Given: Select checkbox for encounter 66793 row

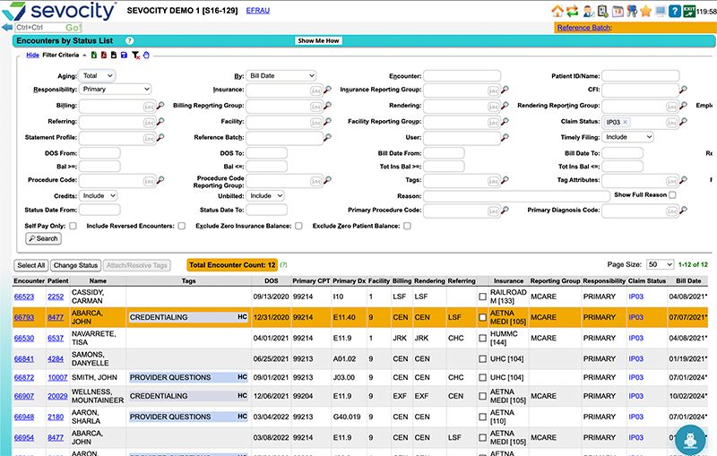Looking at the screenshot, I should pos(482,317).
